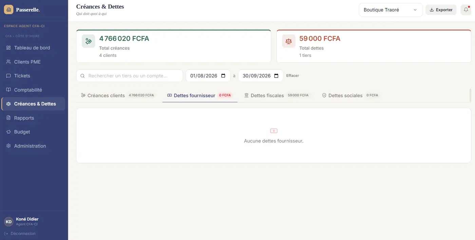Open calendar picker for 01/08/2026 date
This screenshot has width=475, height=240.
tap(223, 76)
